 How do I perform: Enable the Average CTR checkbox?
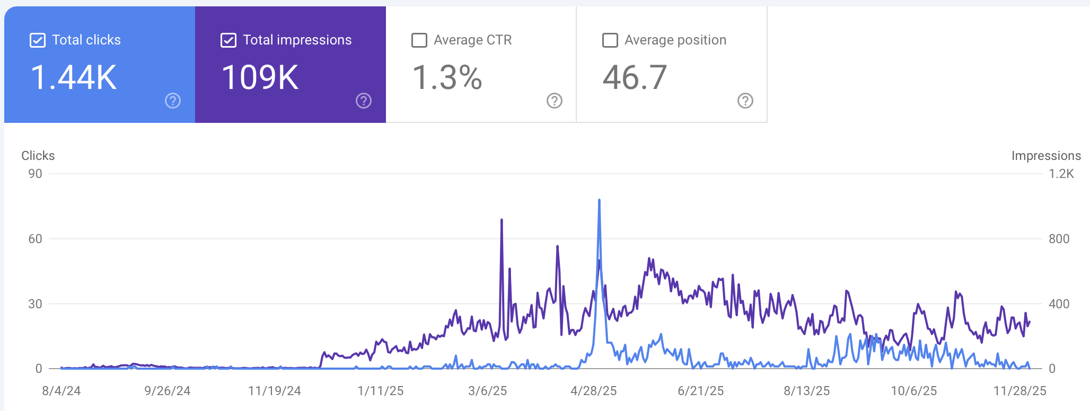(x=419, y=40)
